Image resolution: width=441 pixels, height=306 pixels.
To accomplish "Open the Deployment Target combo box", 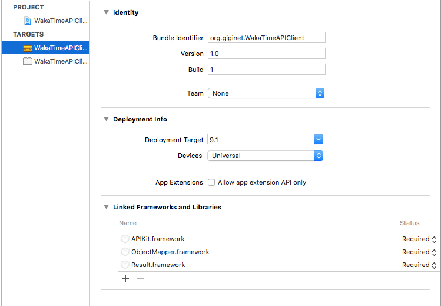I will click(265, 139).
